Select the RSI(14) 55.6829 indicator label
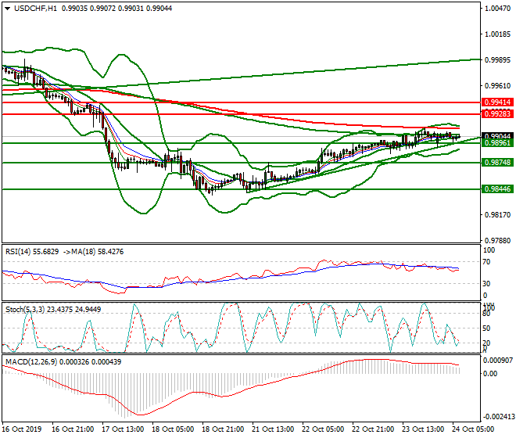516x438 pixels. [x=32, y=252]
